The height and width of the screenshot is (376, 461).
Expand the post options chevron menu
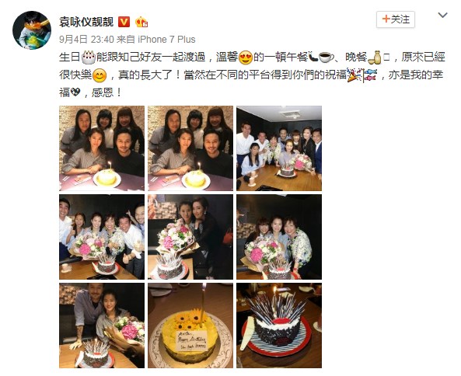442,15
